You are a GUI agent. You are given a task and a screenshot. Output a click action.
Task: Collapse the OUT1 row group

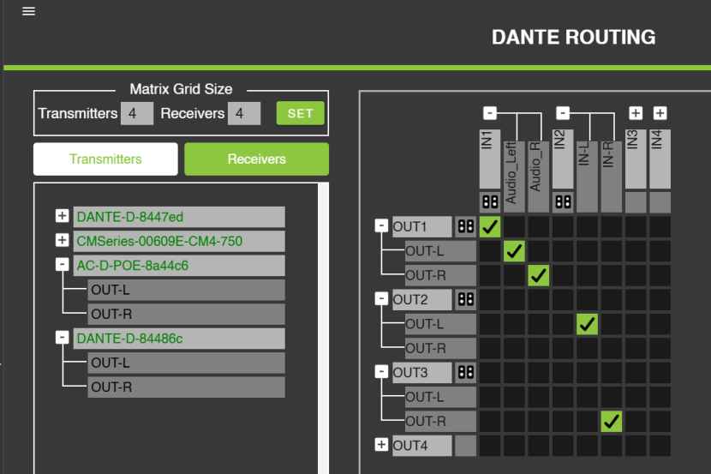point(381,225)
